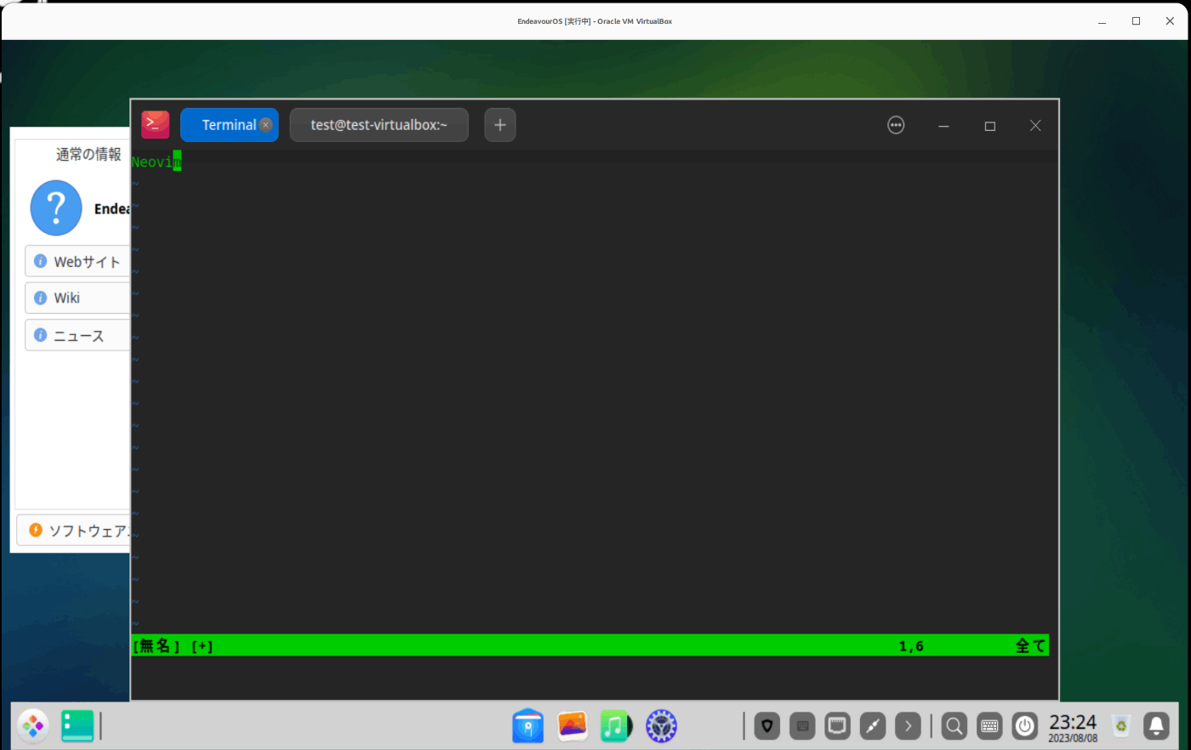Image resolution: width=1191 pixels, height=750 pixels.
Task: Open the image viewer icon in dock
Action: (573, 726)
